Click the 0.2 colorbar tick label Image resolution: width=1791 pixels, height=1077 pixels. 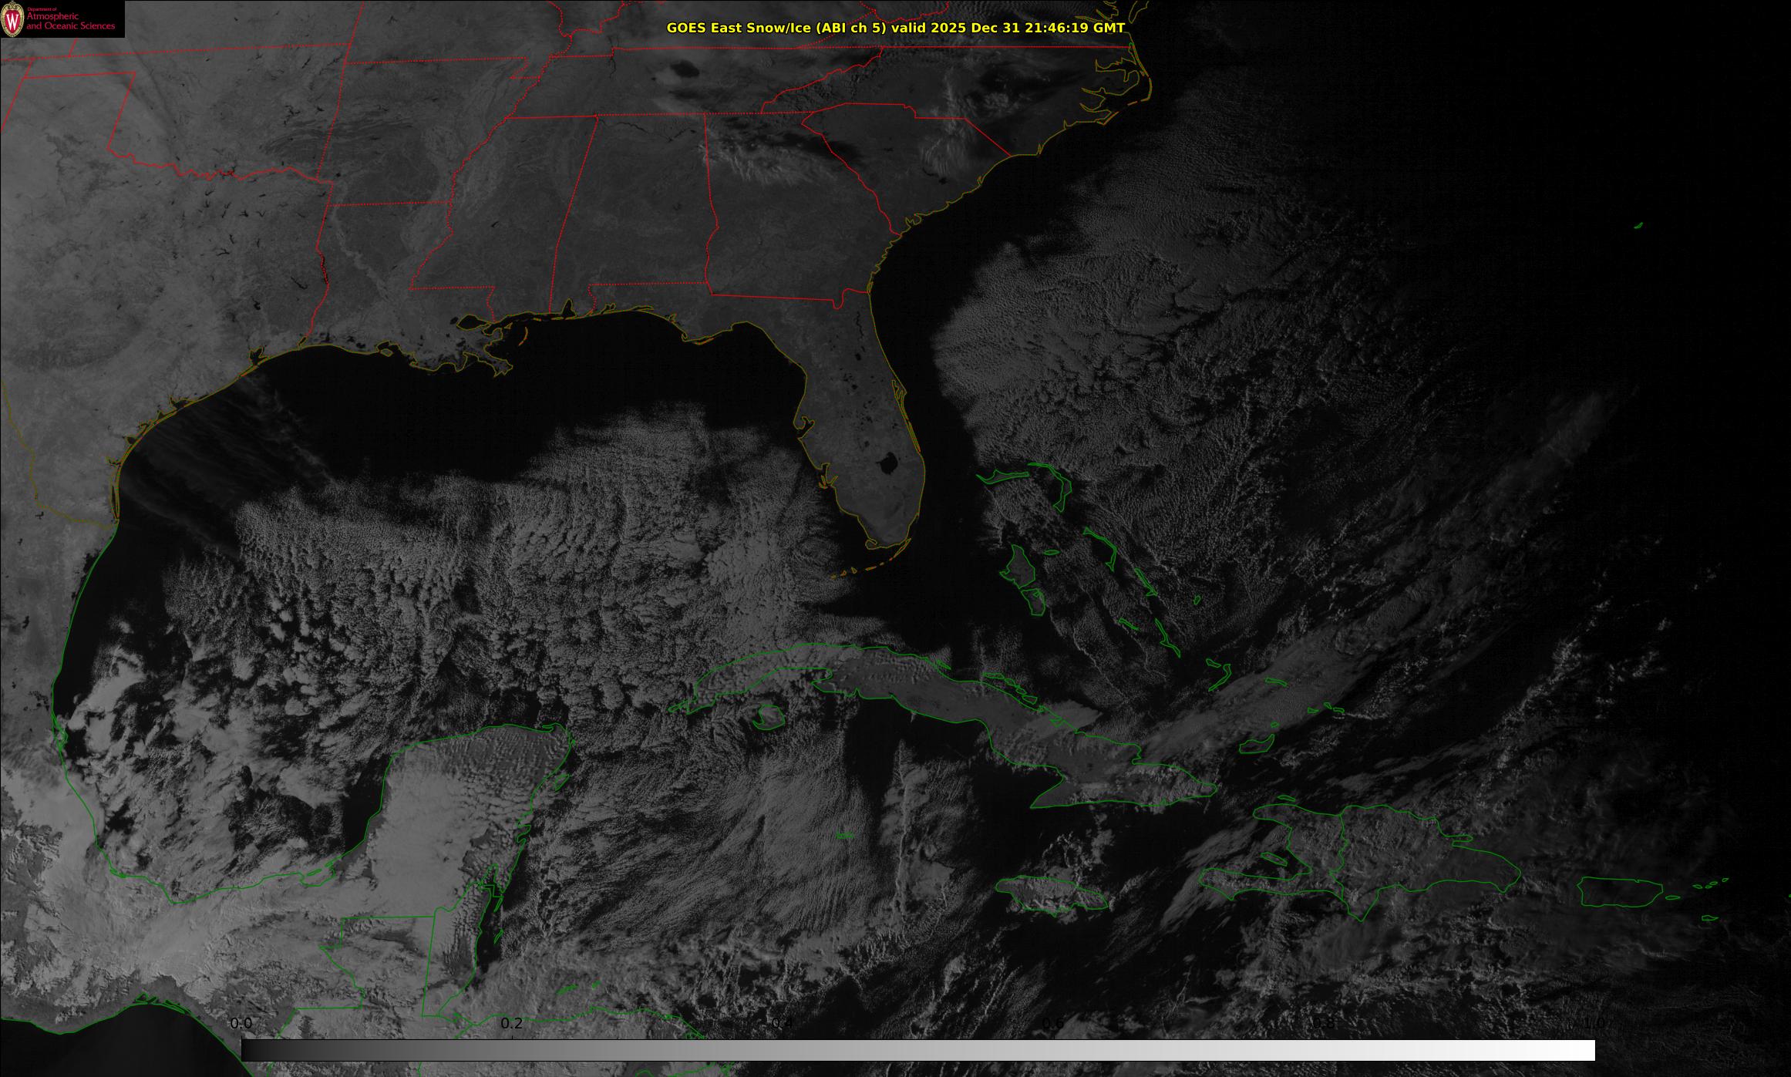[x=512, y=1023]
